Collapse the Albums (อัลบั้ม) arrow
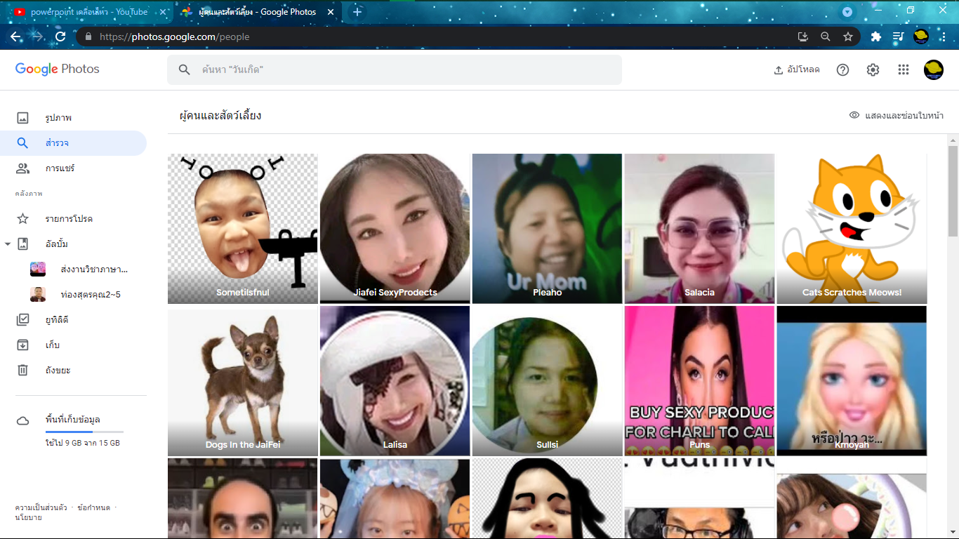Viewport: 959px width, 539px height. 7,244
